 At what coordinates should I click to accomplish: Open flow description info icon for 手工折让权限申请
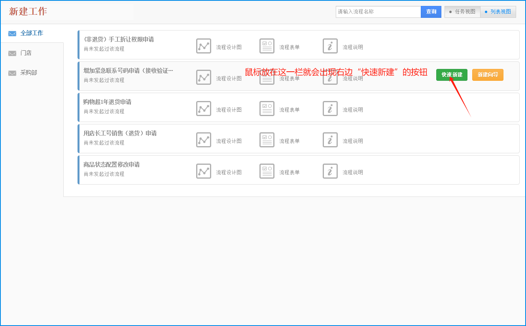[x=330, y=46]
